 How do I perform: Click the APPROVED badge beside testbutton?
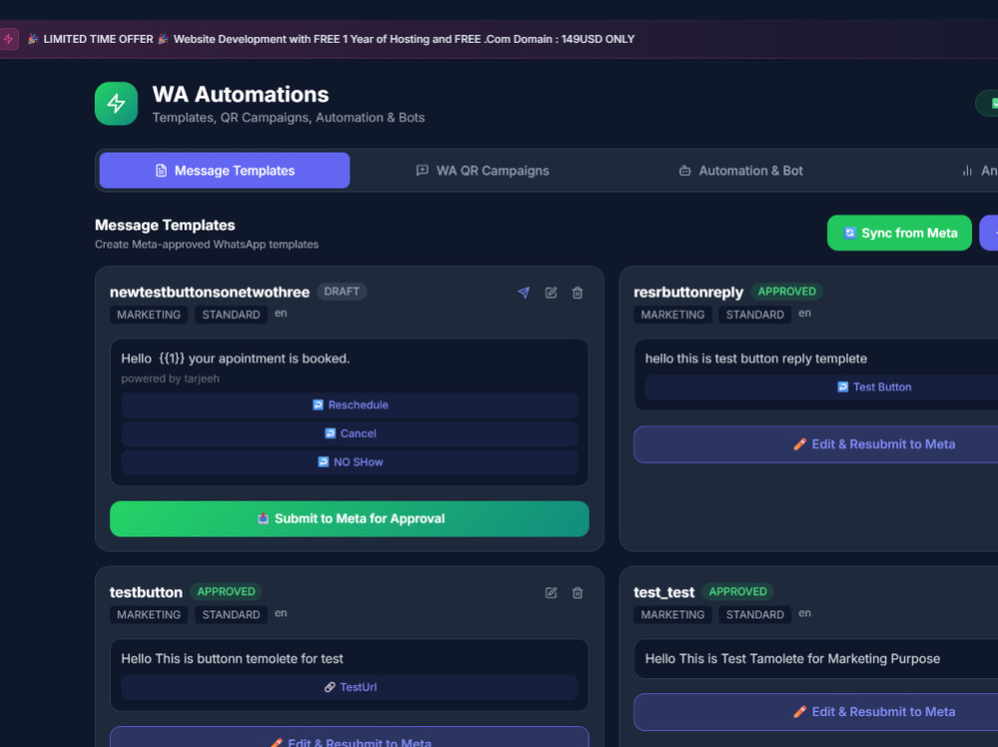click(x=226, y=591)
